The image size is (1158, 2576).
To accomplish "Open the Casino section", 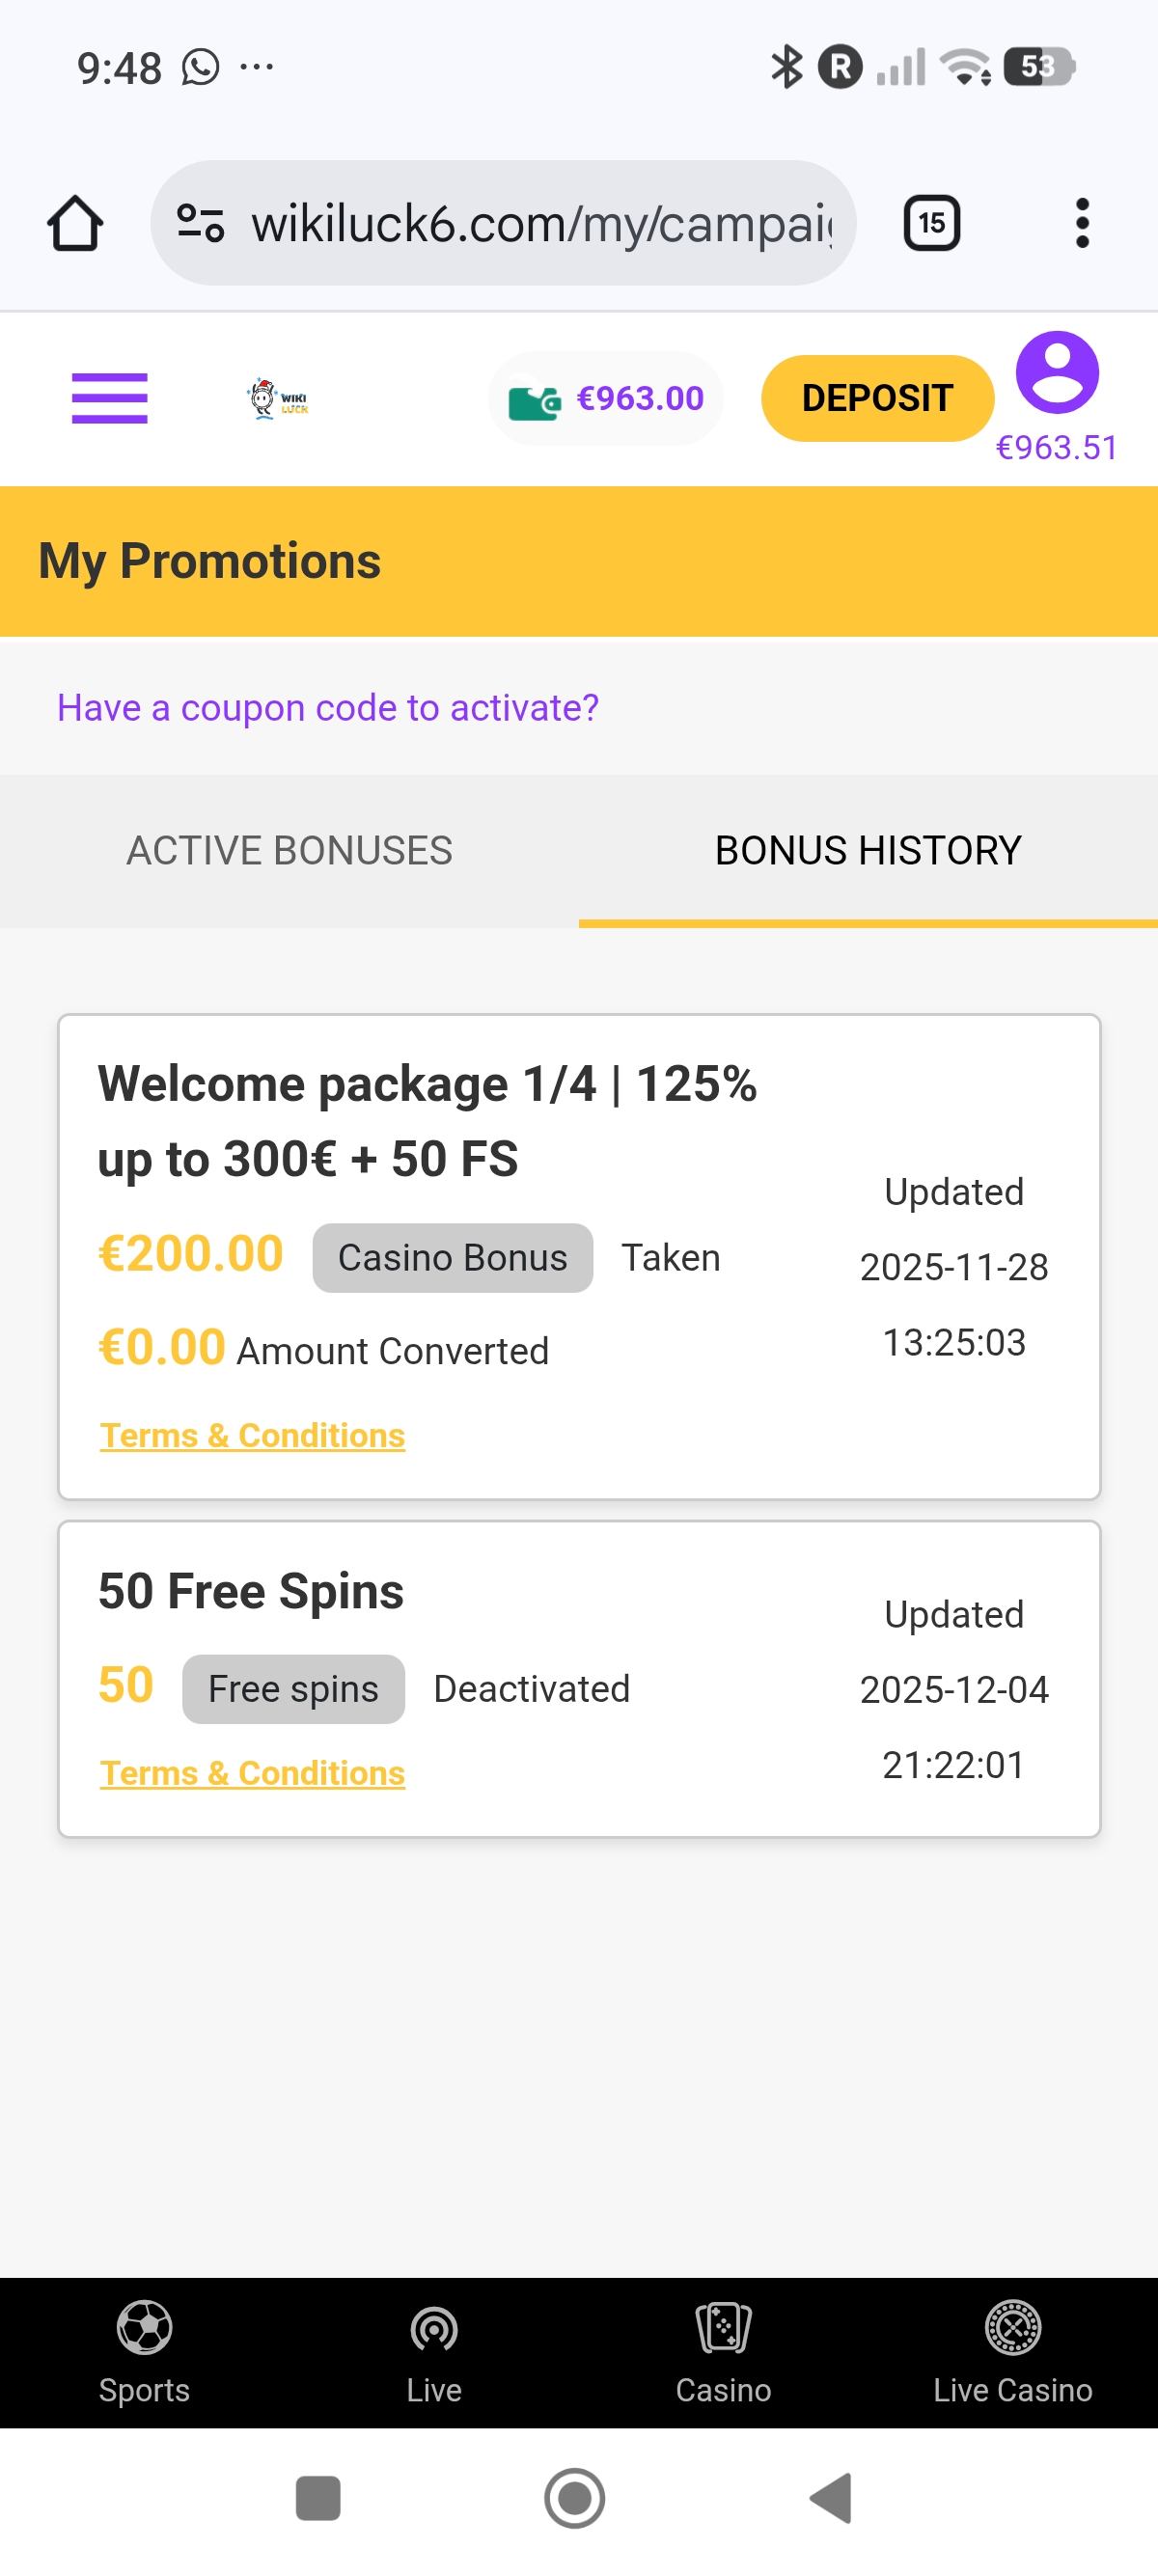I will click(x=723, y=2350).
